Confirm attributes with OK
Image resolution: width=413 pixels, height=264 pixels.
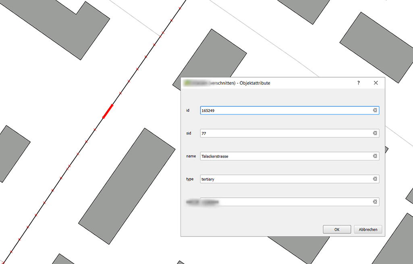[337, 229]
